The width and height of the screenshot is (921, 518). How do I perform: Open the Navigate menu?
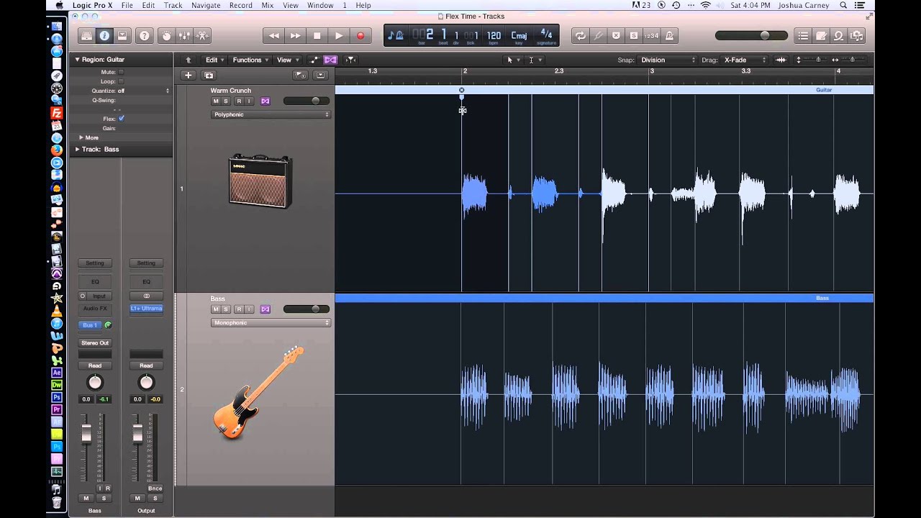[206, 5]
